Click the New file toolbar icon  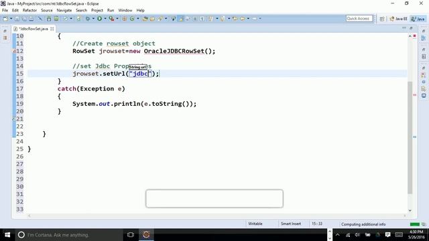[5, 19]
